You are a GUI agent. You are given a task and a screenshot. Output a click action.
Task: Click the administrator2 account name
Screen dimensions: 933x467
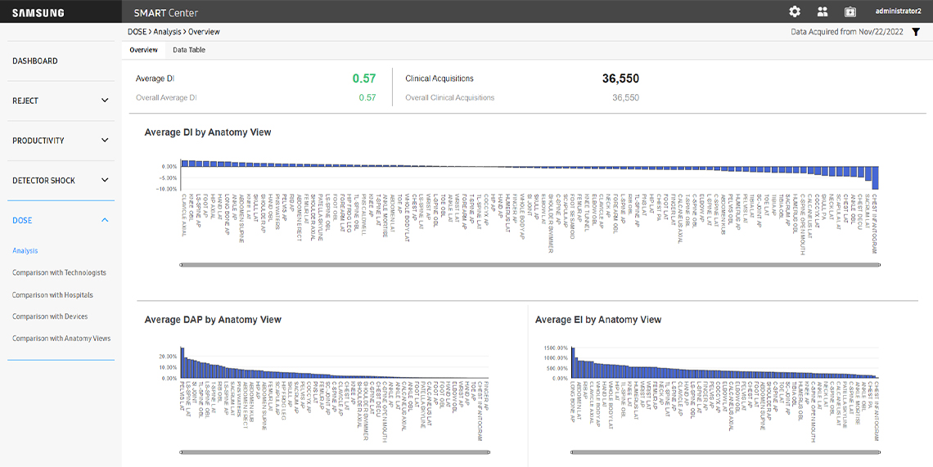tap(898, 11)
